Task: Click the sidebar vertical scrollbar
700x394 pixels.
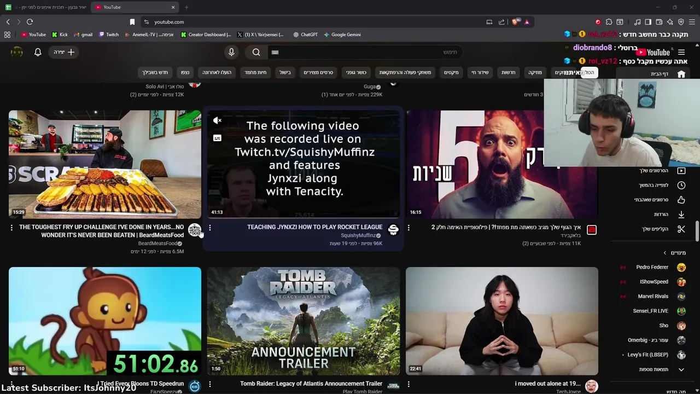Action: pyautogui.click(x=697, y=231)
